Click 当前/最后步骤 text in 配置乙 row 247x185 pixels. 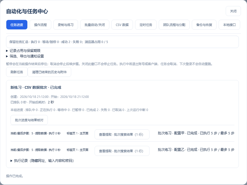[35, 150]
